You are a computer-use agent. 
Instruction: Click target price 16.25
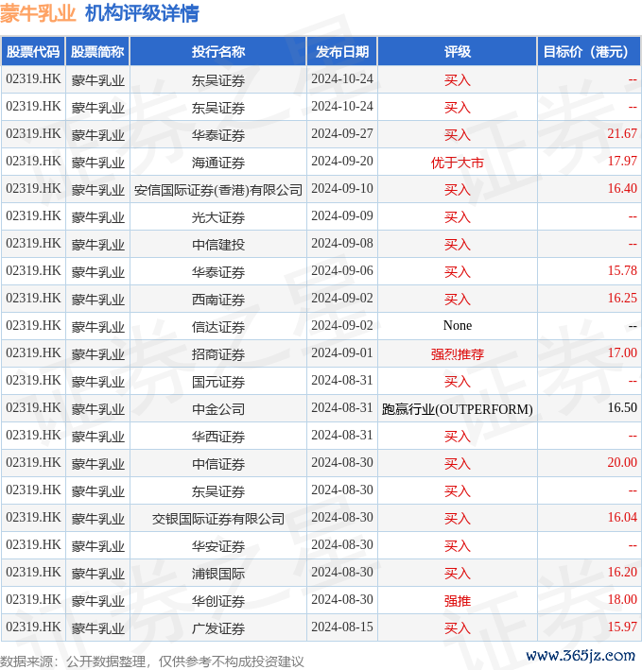(x=622, y=298)
